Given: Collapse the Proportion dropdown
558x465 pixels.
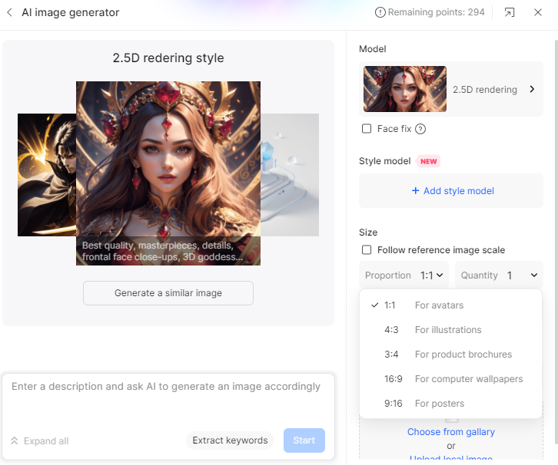Looking at the screenshot, I should pos(404,275).
